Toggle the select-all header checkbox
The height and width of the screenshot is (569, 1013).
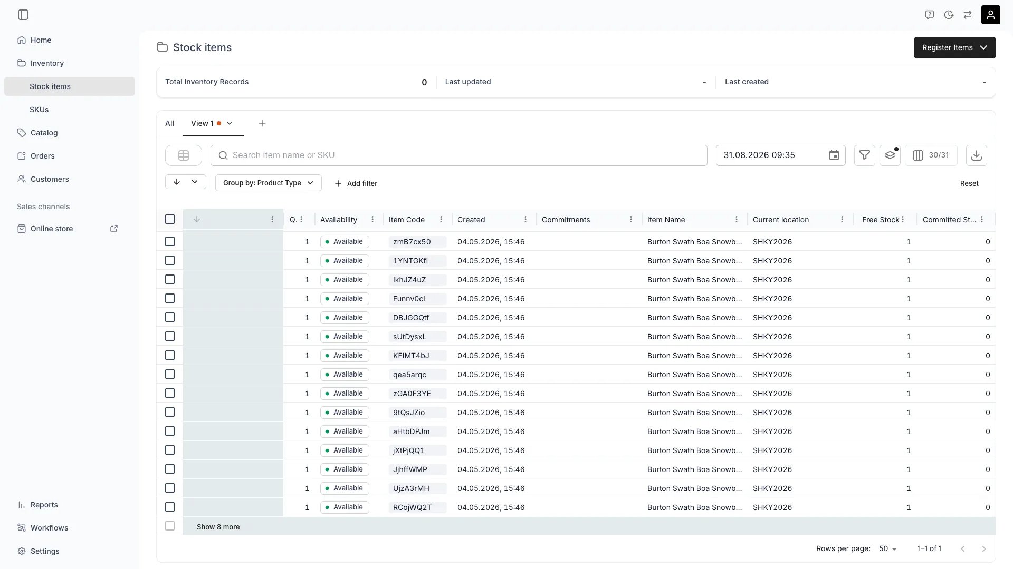170,219
